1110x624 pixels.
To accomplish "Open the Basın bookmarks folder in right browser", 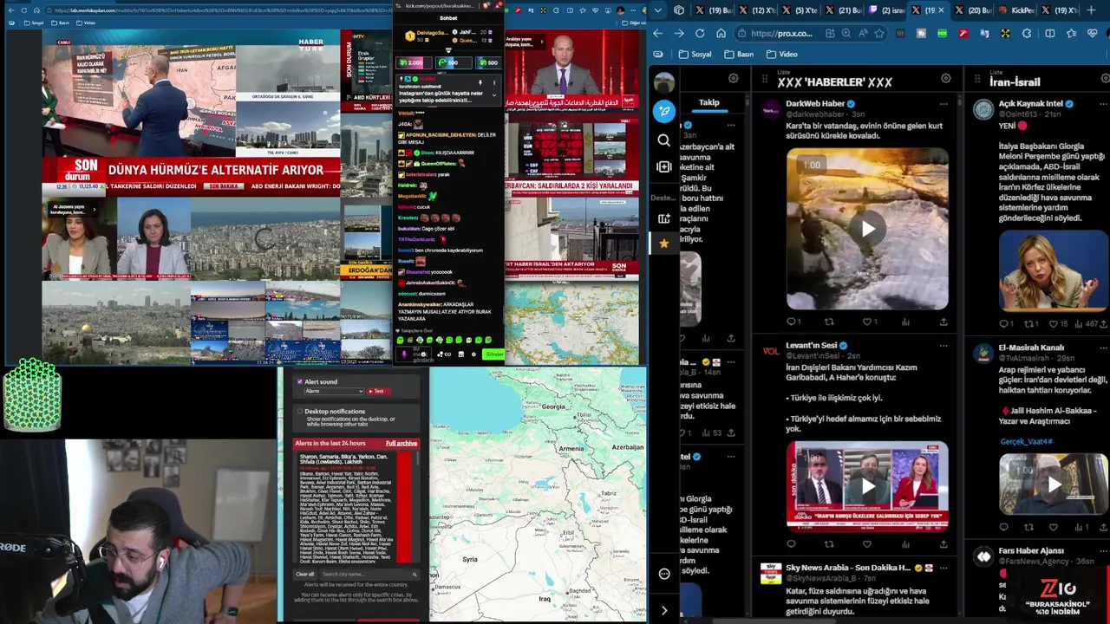I will pyautogui.click(x=739, y=54).
